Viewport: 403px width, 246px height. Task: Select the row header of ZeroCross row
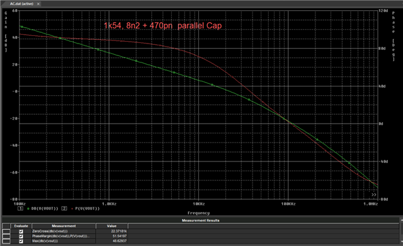click(x=6, y=231)
